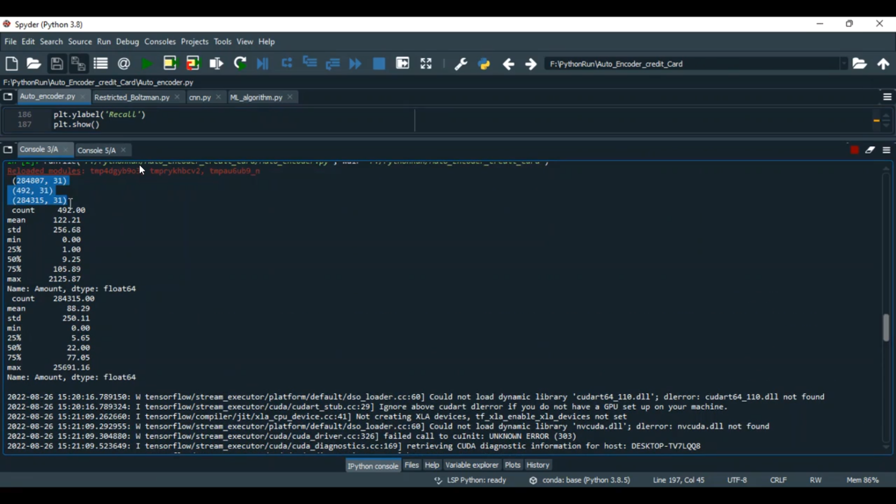
Task: Click the Save file floppy icon
Action: pyautogui.click(x=57, y=64)
